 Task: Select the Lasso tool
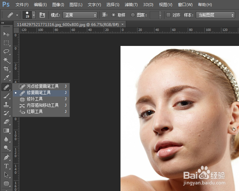[x=6, y=51]
